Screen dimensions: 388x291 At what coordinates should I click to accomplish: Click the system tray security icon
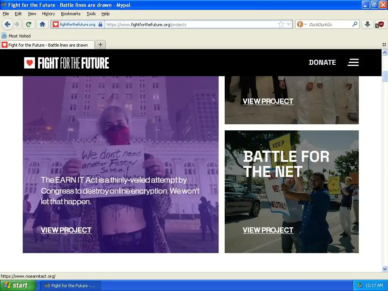[x=360, y=286]
